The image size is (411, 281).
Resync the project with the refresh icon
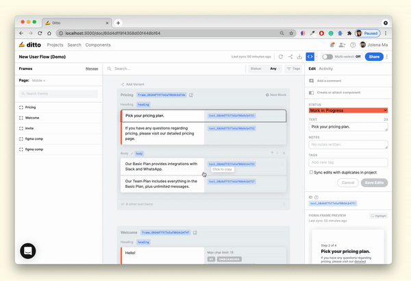(x=280, y=57)
